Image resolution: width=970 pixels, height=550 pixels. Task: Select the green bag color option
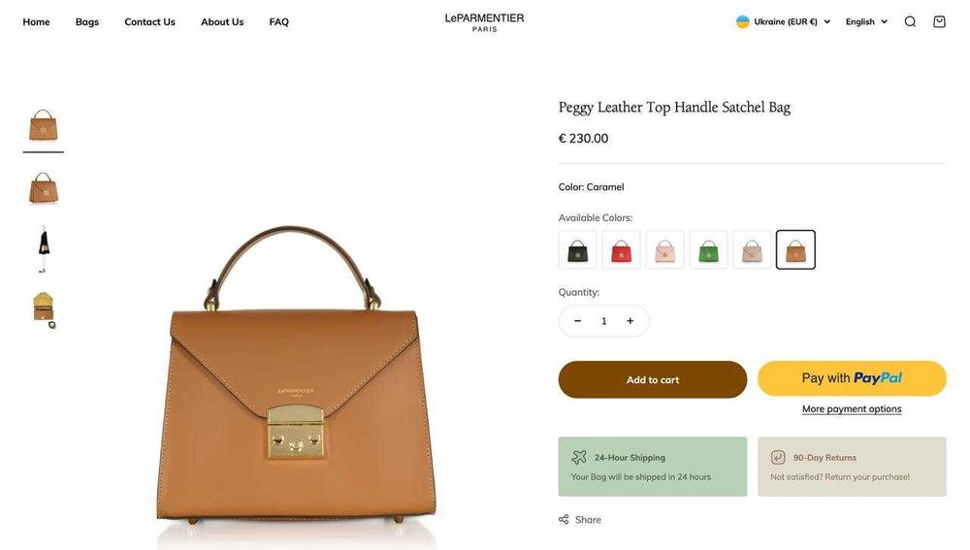coord(708,250)
